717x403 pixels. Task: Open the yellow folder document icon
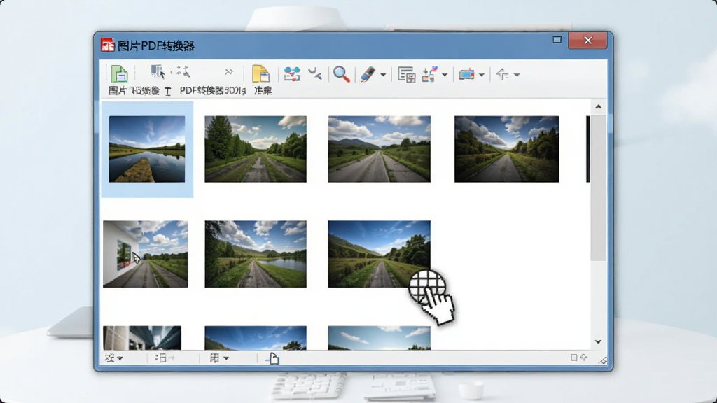[x=260, y=73]
